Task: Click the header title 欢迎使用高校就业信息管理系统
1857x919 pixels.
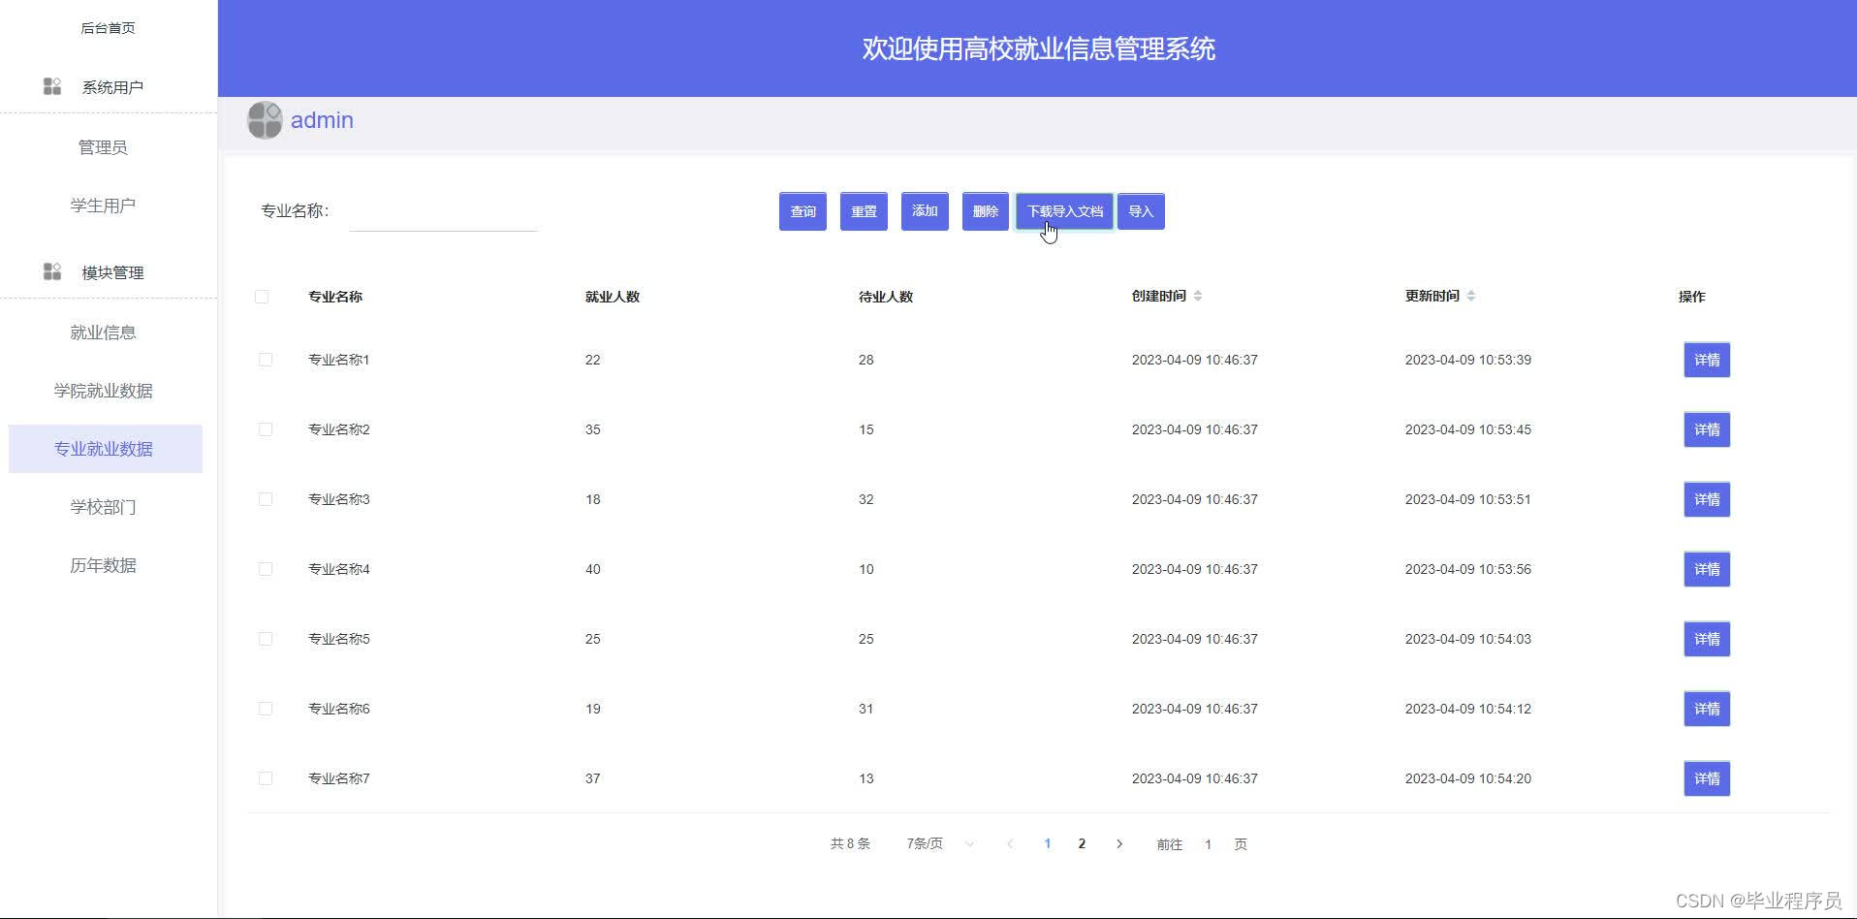Action: click(1038, 48)
